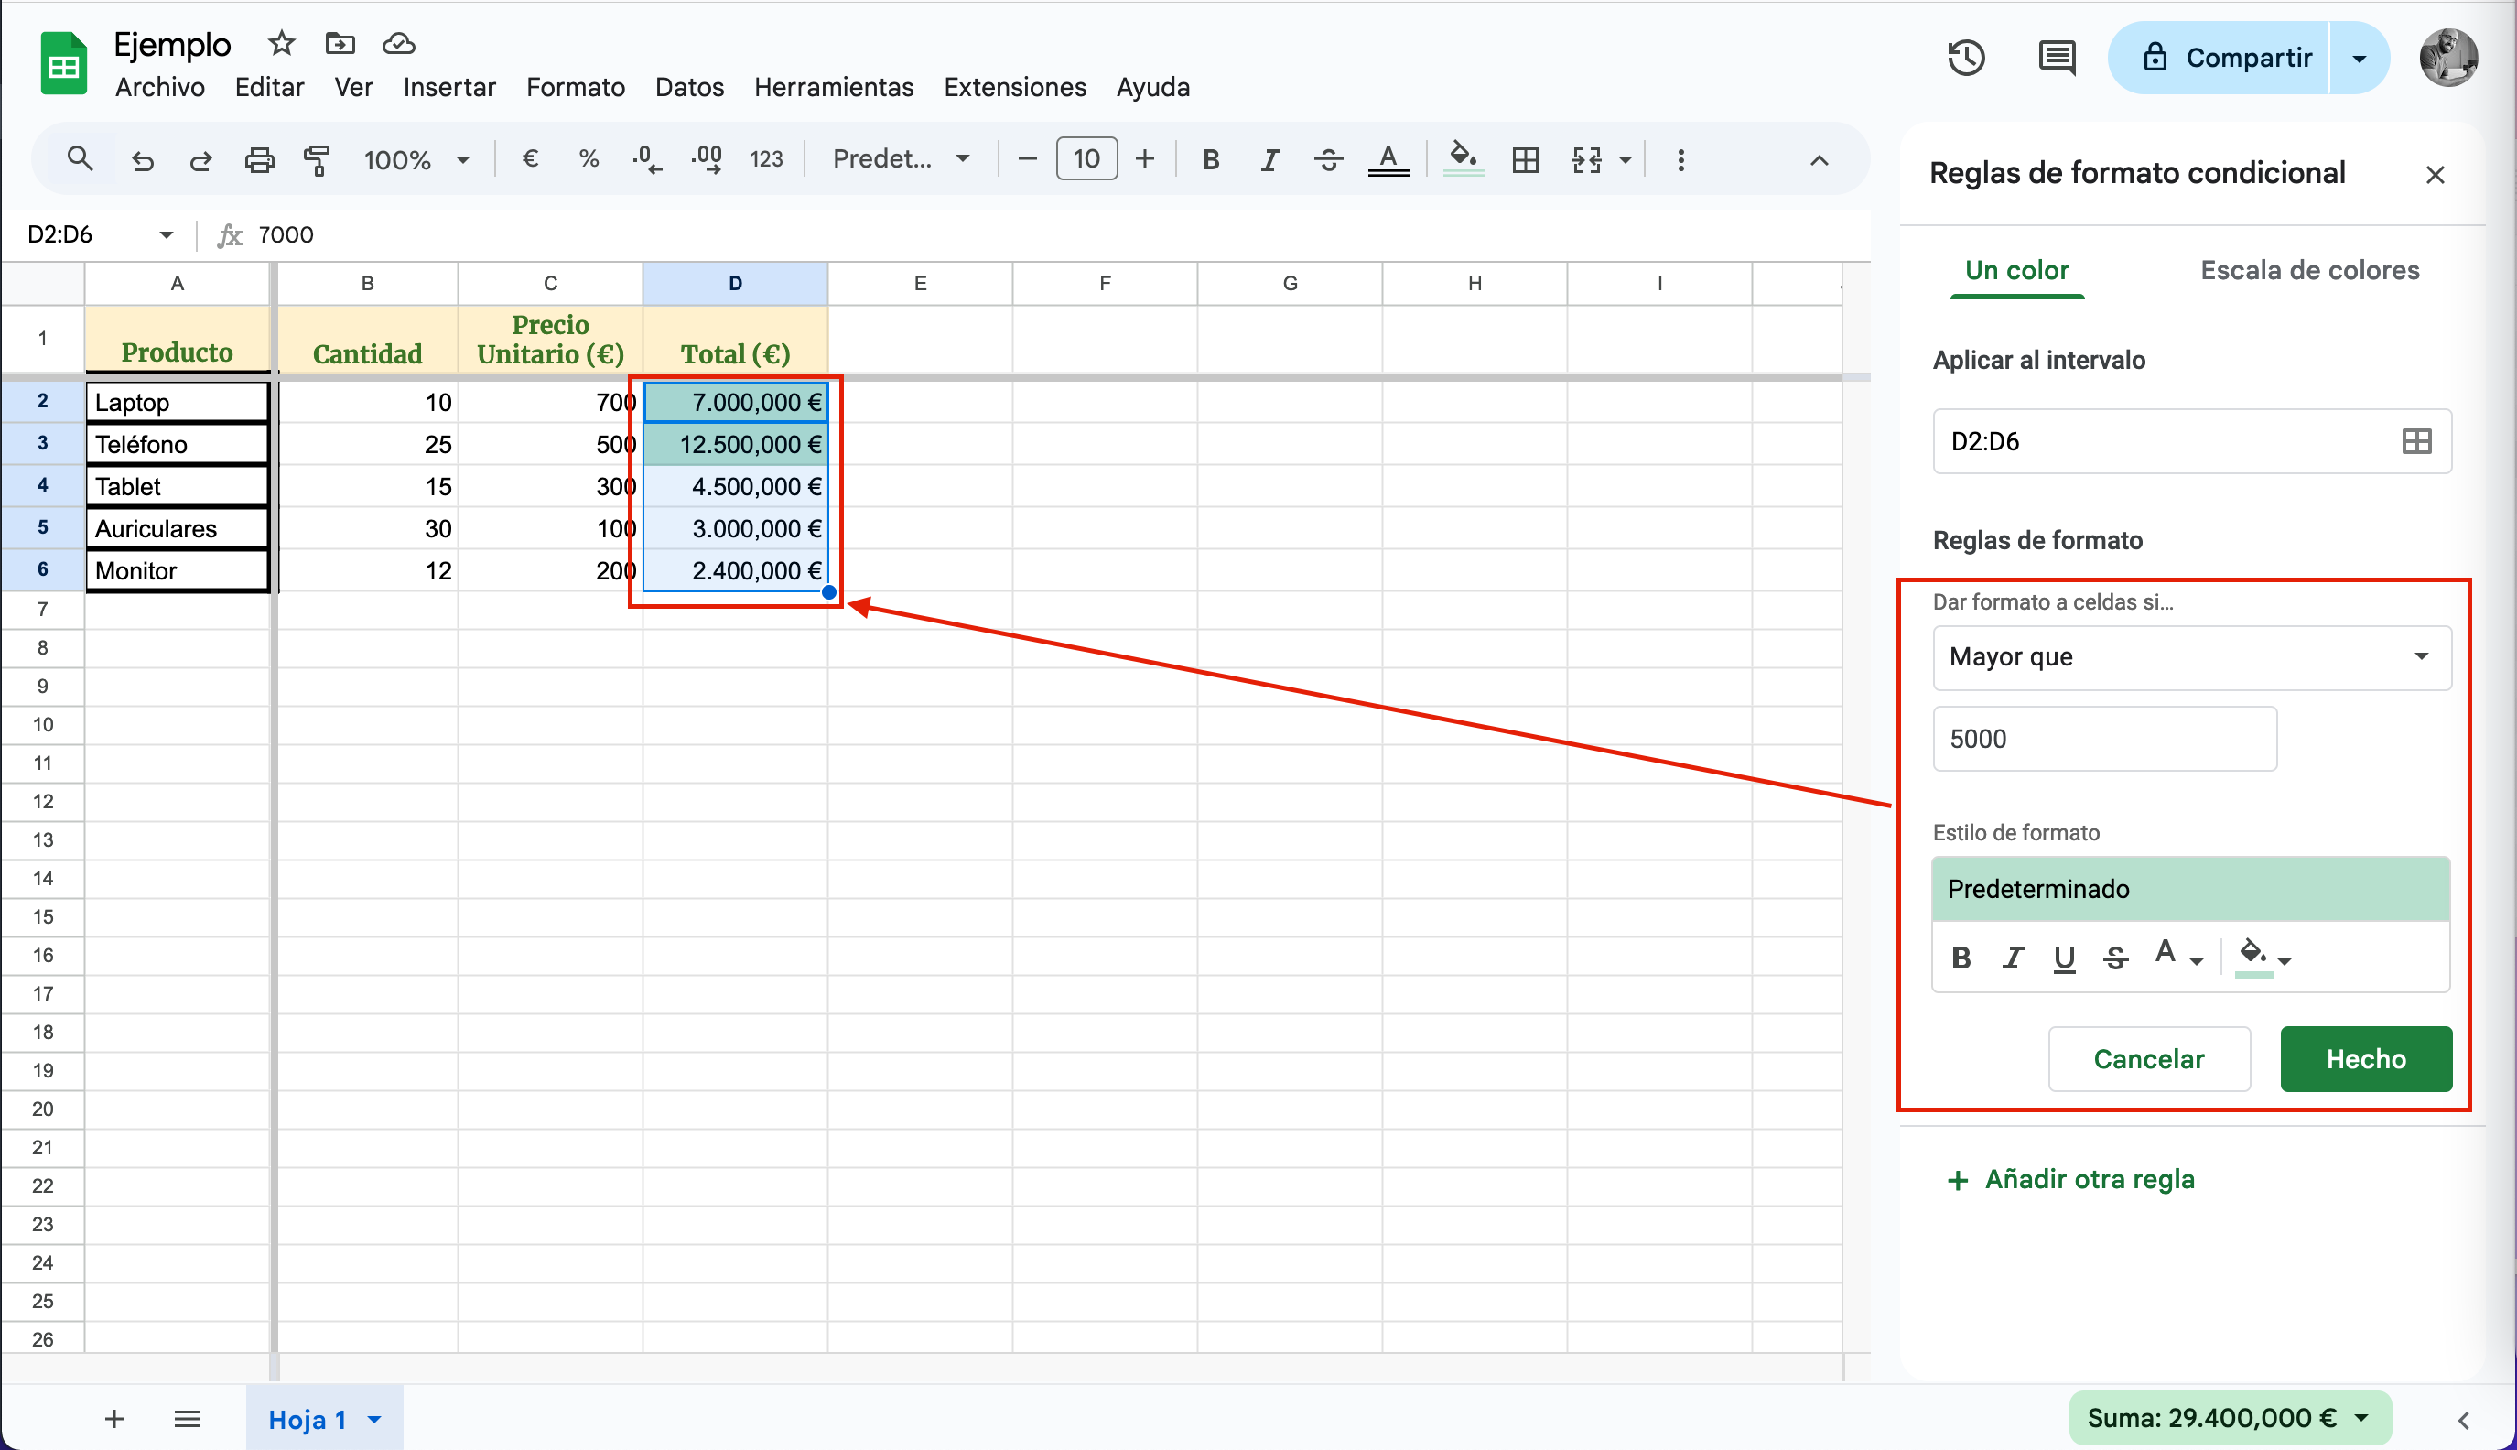Click the 5000 value input field
The width and height of the screenshot is (2517, 1450).
pyautogui.click(x=2104, y=739)
